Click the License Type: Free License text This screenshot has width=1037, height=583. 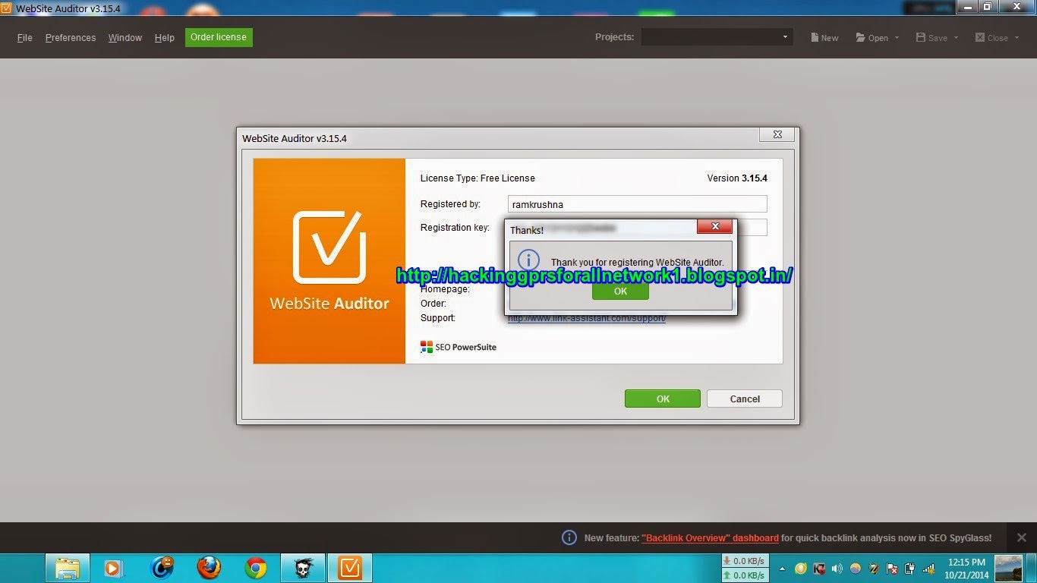click(x=478, y=178)
